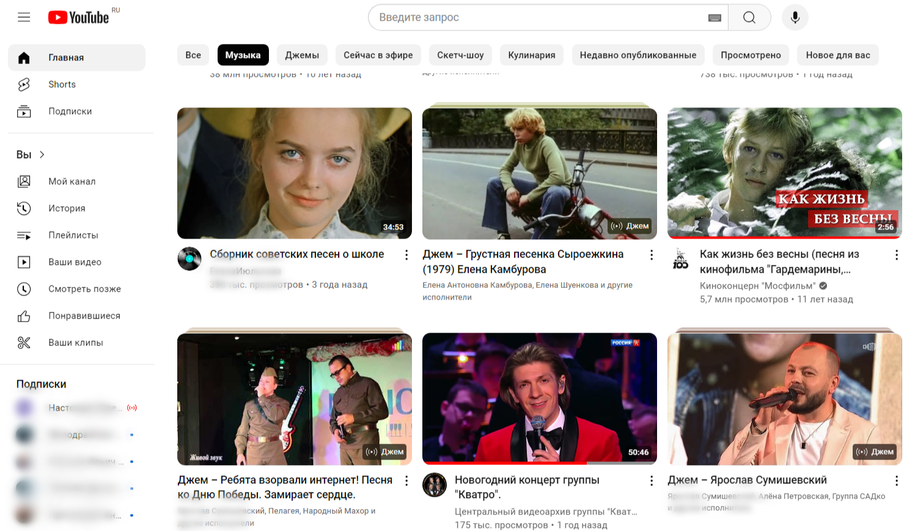Viewport: 904px width, 531px height.
Task: Open the on-screen keyboard icon
Action: [x=714, y=18]
